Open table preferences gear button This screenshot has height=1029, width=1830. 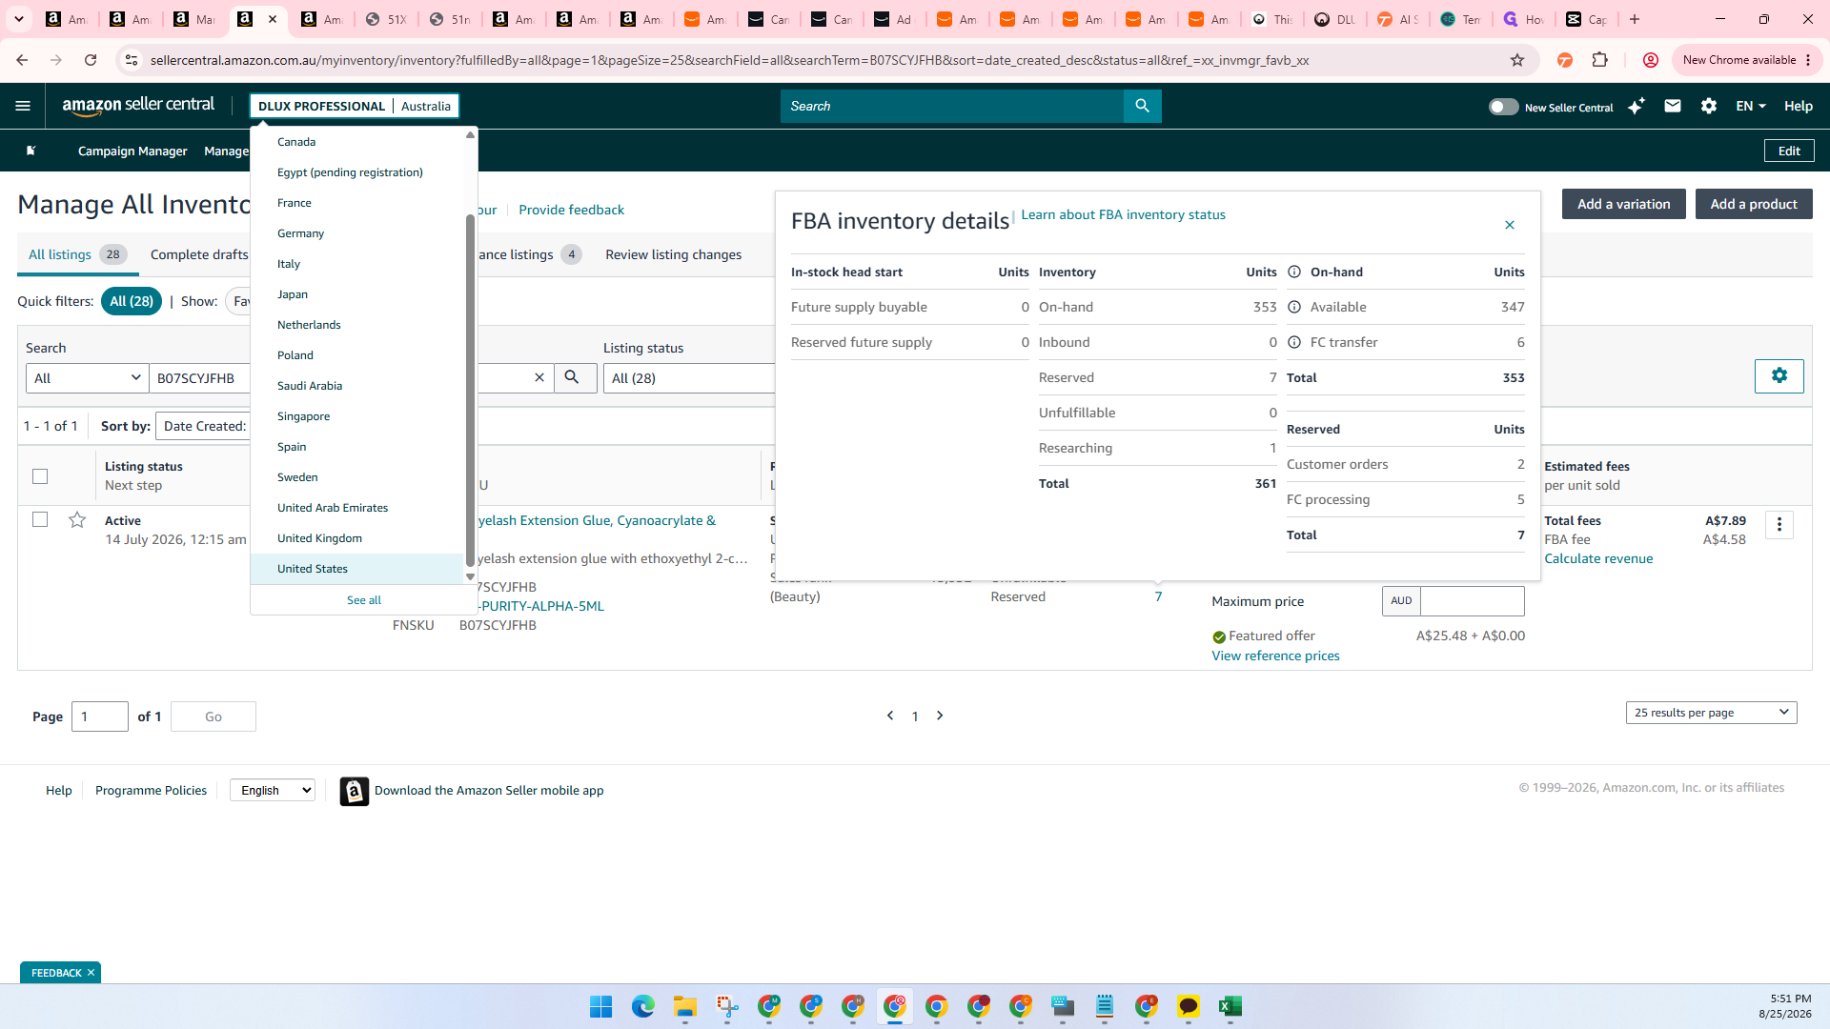click(x=1779, y=375)
